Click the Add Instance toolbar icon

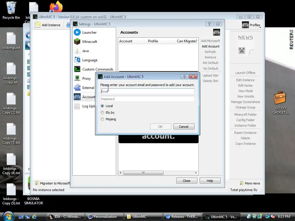point(38,25)
